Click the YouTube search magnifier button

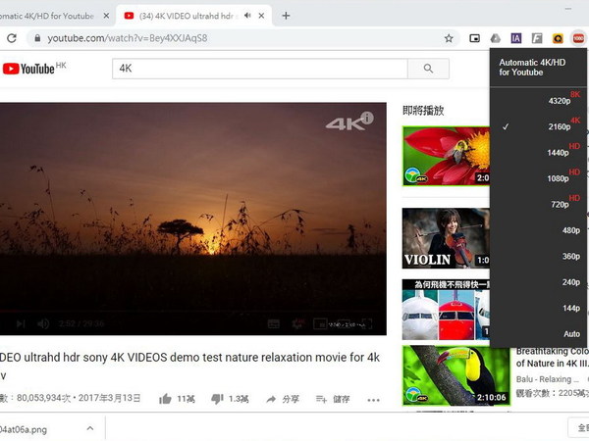click(x=428, y=69)
